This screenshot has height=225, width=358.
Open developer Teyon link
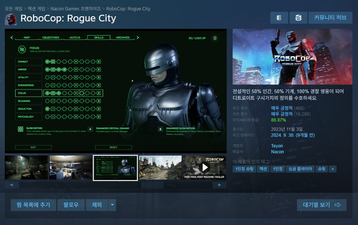[x=277, y=146]
